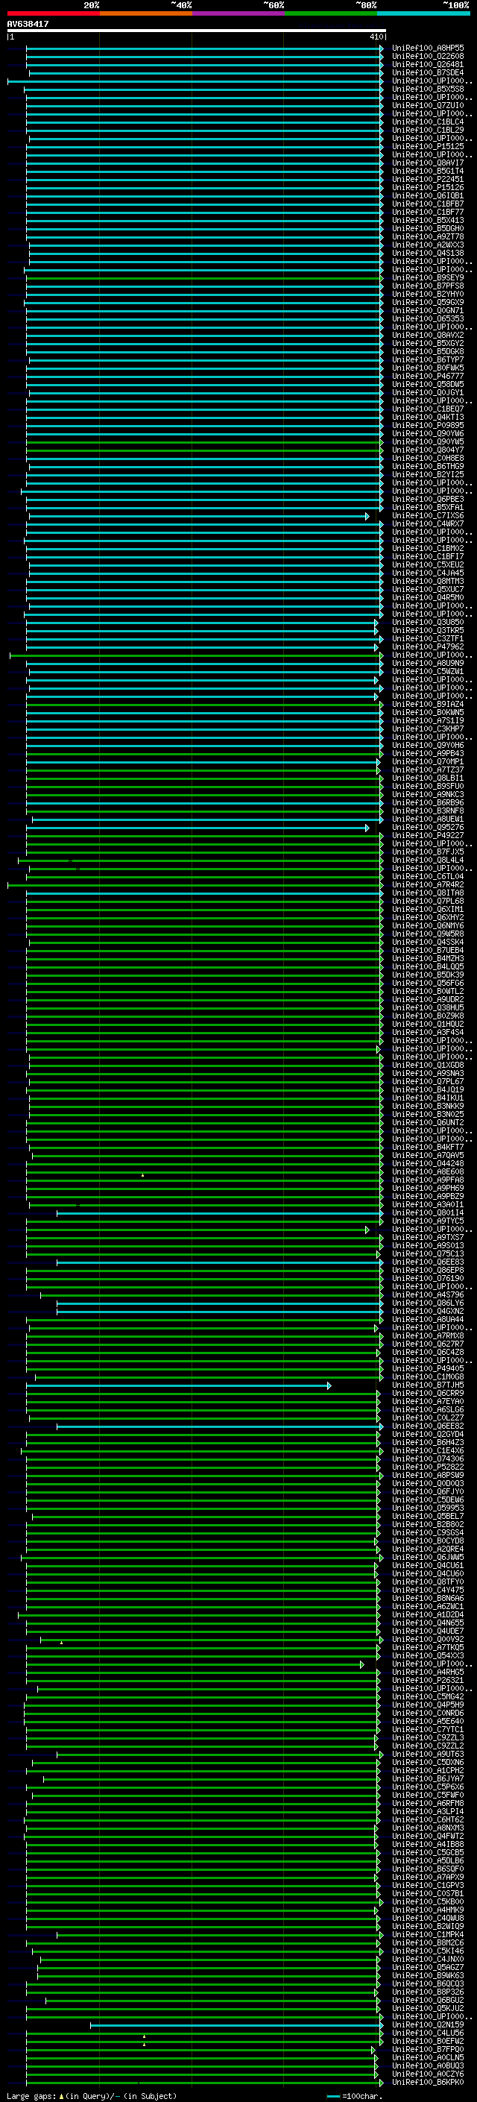Click the red 20% identity legend segment
Viewport: 477px width, 2102px height.
[x=53, y=13]
